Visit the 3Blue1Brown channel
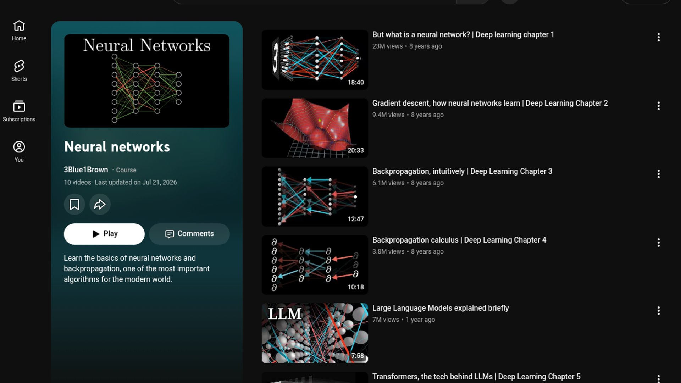The height and width of the screenshot is (383, 681). [x=86, y=170]
